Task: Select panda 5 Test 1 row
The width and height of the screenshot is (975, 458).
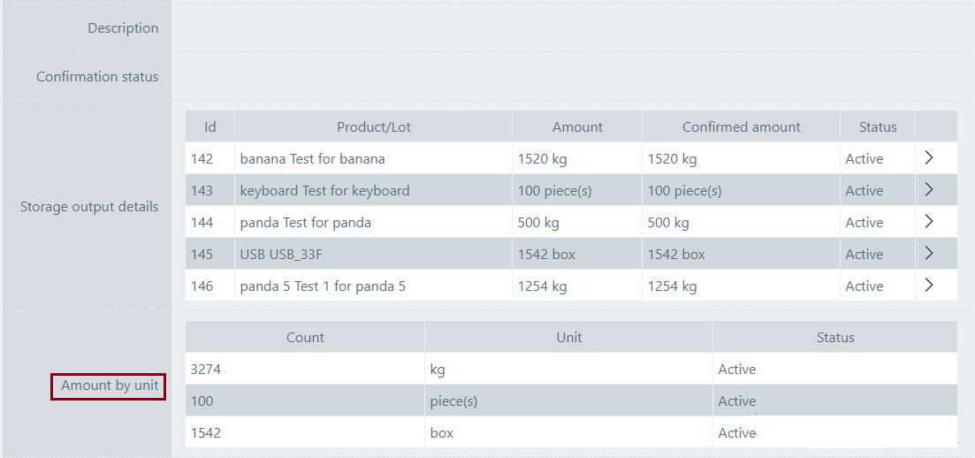Action: 323,286
